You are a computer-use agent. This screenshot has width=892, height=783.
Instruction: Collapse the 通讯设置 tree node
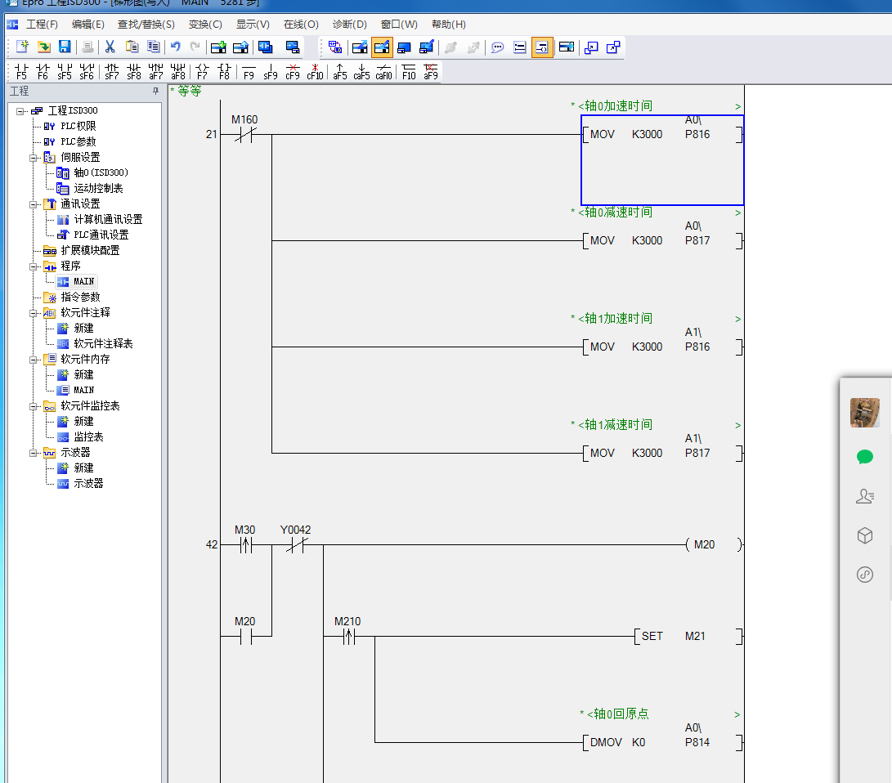(x=34, y=204)
